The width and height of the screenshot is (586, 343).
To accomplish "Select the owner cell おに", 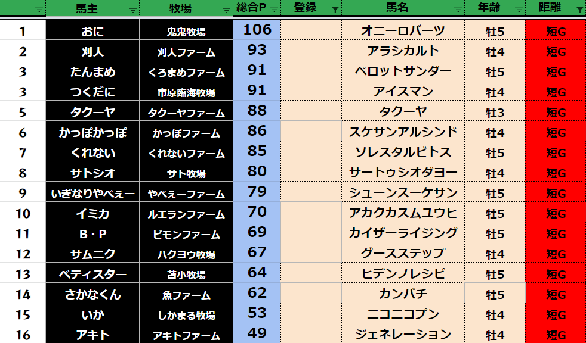I will [92, 32].
